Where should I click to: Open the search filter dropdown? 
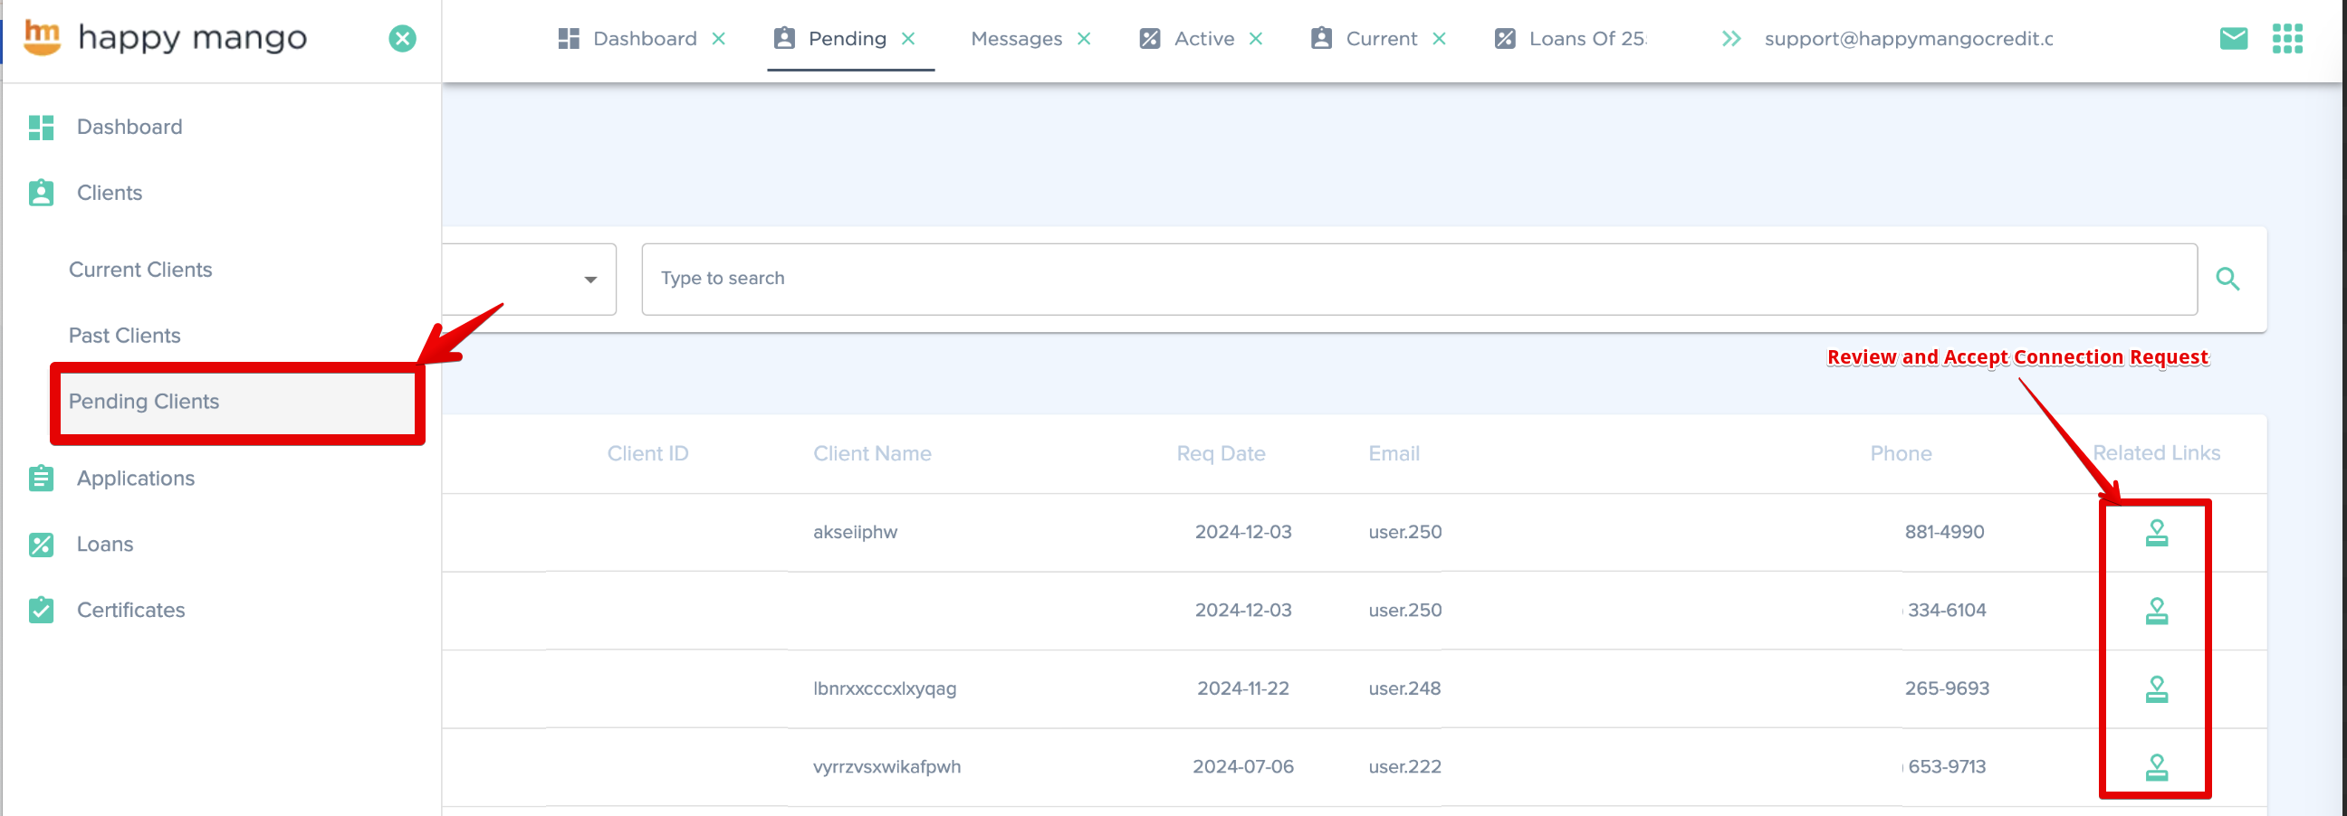[589, 280]
